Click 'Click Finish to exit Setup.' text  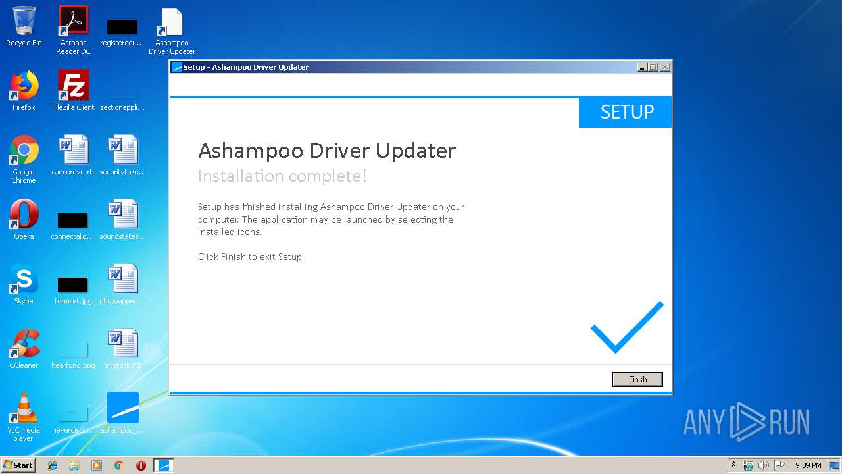click(251, 257)
